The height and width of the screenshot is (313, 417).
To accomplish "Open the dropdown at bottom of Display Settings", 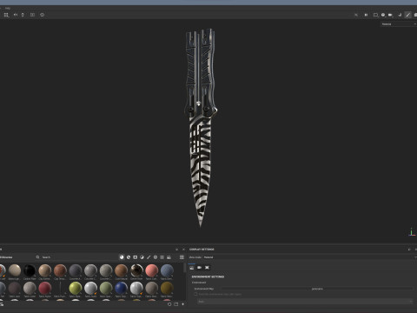I will click(x=305, y=302).
